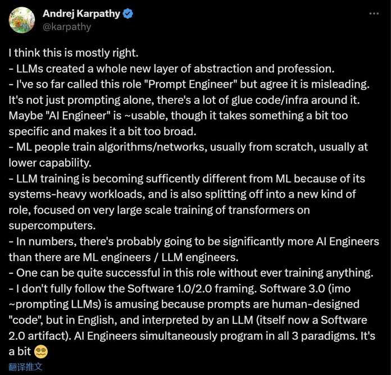Open the @karpathy handle link

pos(67,26)
